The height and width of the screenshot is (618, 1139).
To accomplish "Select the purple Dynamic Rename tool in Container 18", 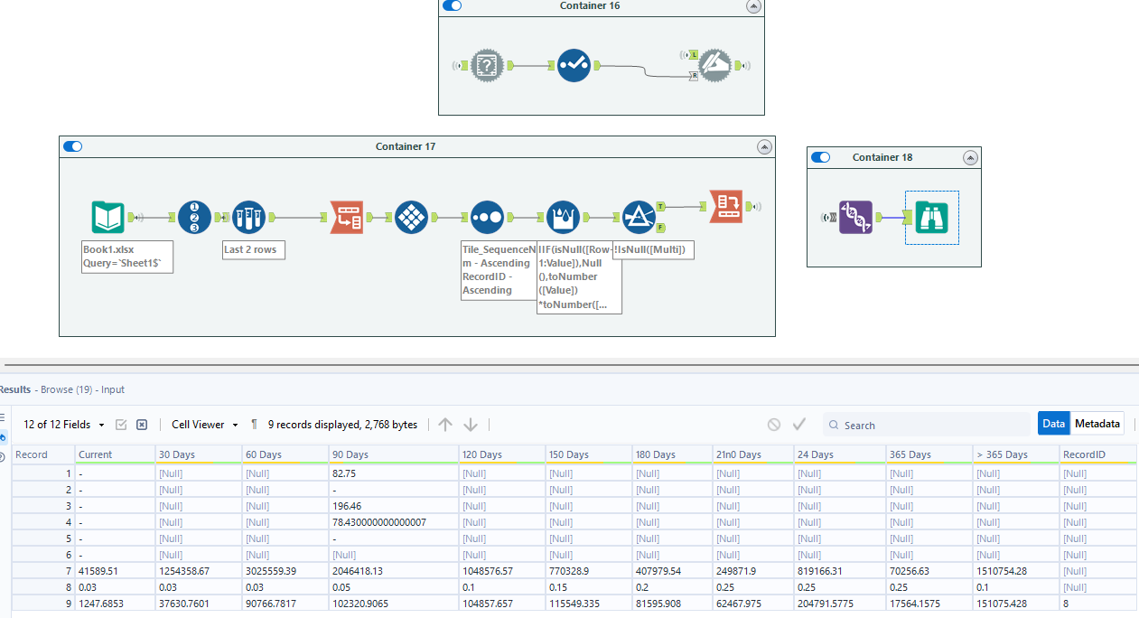I will pyautogui.click(x=855, y=217).
